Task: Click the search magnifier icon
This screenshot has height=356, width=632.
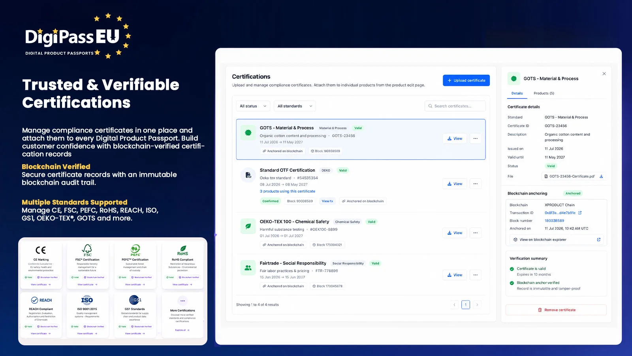Action: 430,106
